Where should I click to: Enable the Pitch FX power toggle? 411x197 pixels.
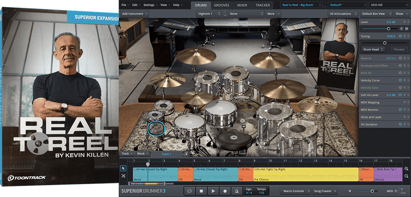(x=400, y=73)
